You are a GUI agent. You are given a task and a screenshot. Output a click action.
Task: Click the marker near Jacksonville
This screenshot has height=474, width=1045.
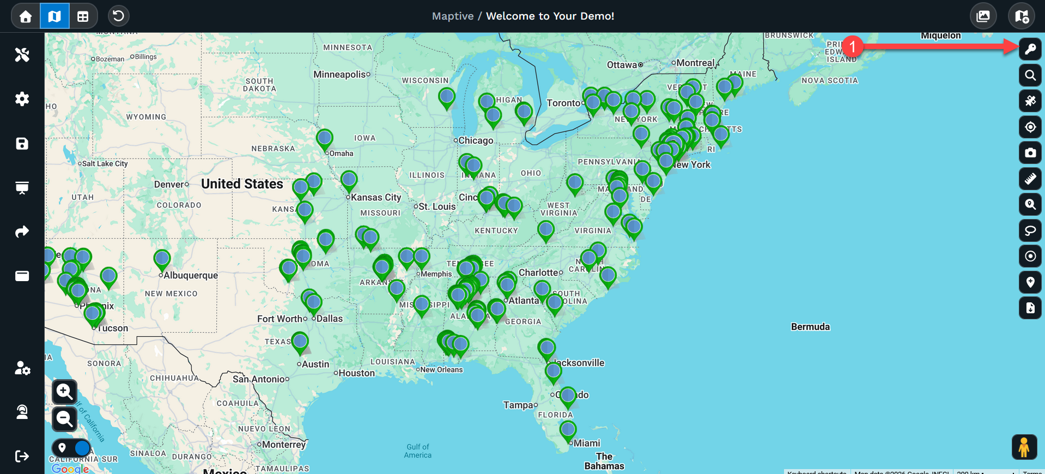tap(546, 349)
